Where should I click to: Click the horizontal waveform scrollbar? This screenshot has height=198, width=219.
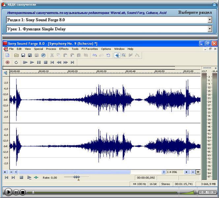point(74,172)
